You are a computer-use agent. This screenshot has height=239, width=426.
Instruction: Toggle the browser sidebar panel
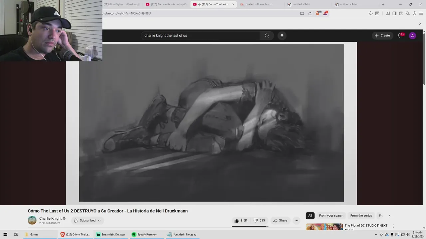[x=394, y=13]
